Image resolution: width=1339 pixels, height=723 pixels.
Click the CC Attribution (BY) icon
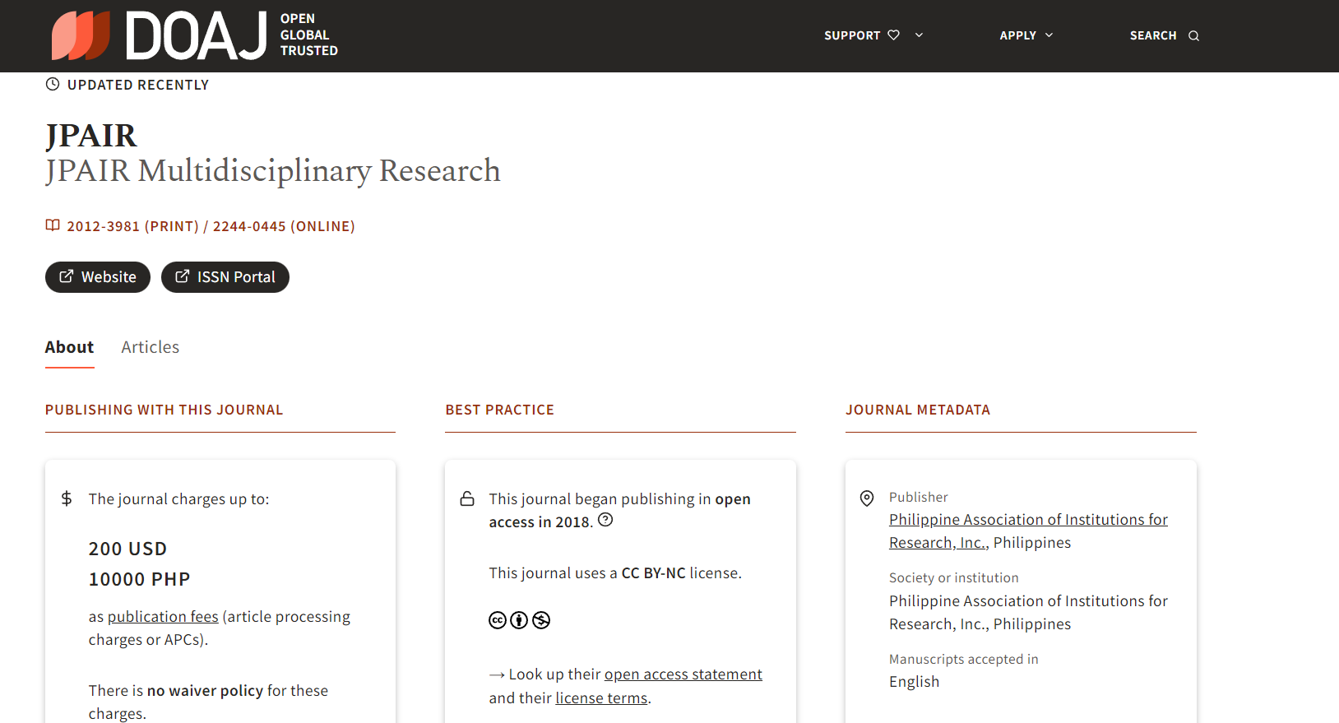click(x=519, y=620)
